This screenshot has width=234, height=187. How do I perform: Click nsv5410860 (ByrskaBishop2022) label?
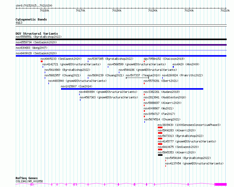(x=67, y=70)
